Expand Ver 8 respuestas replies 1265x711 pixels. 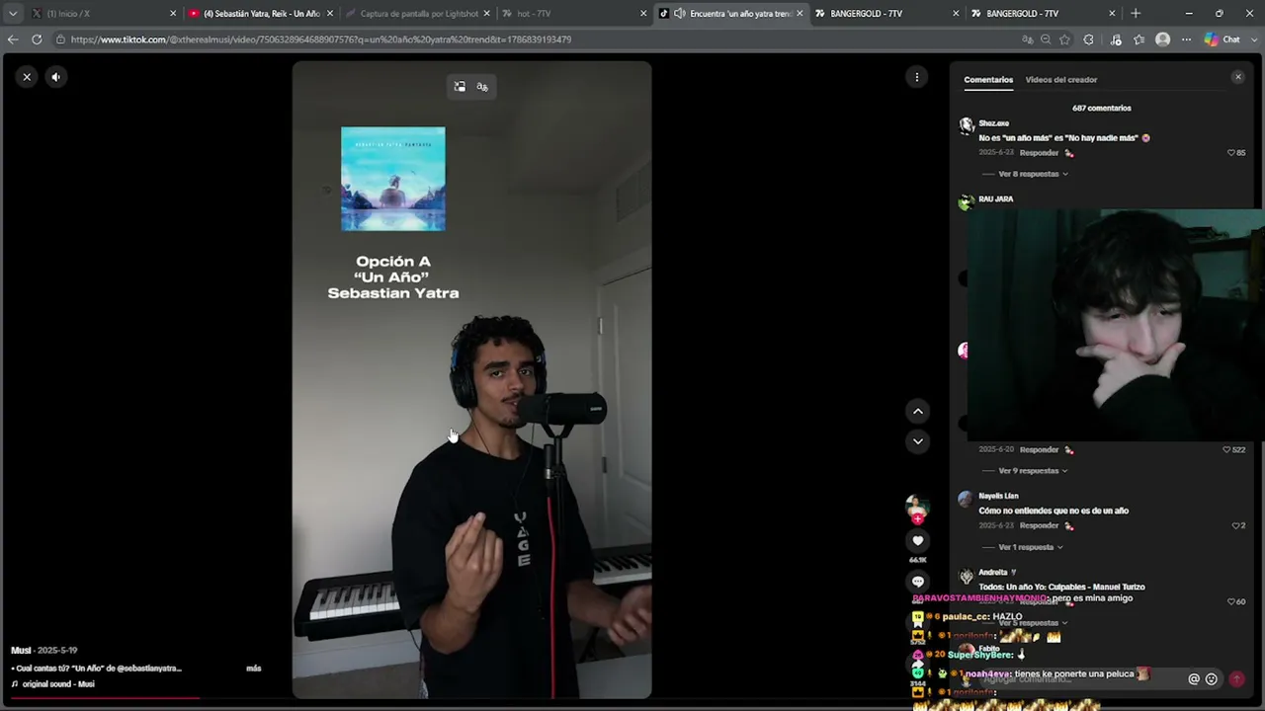tap(1033, 174)
